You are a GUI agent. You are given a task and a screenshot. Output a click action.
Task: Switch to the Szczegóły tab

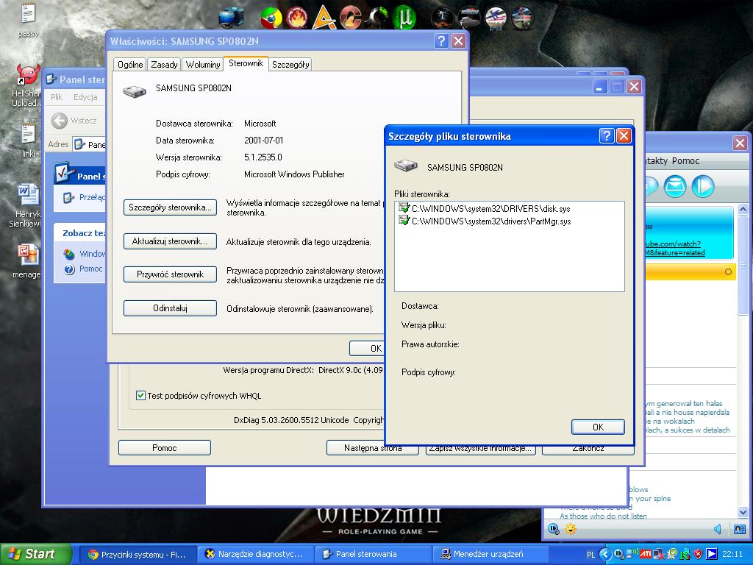(x=290, y=65)
